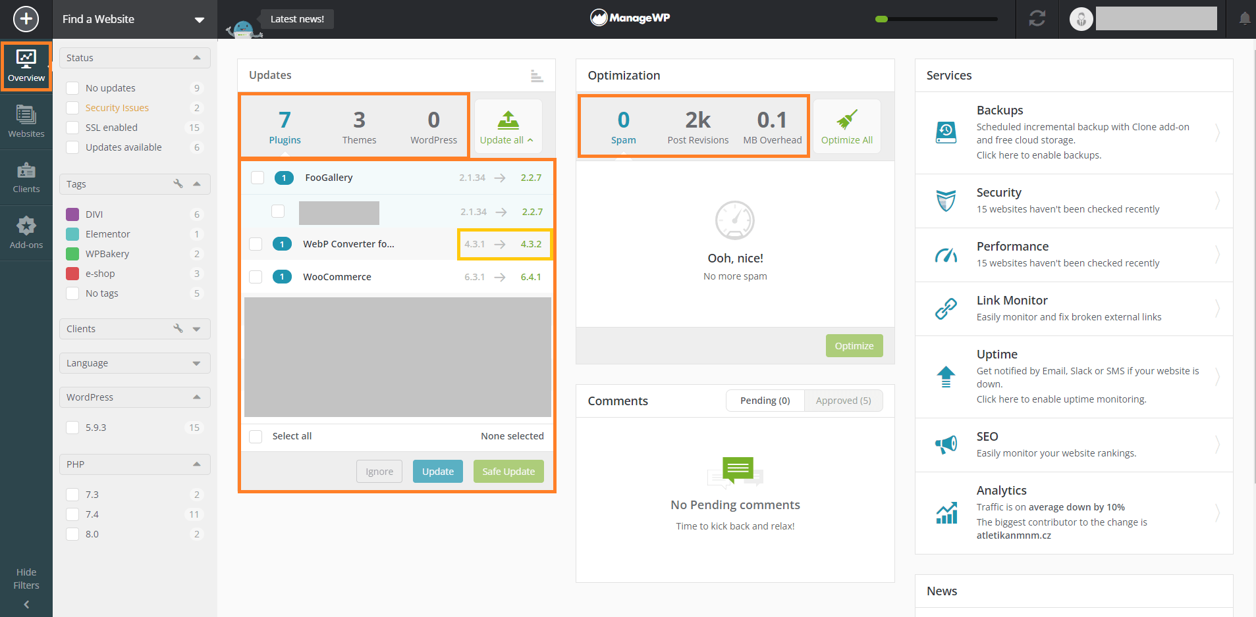Open the Find a Website dropdown
Viewport: 1256px width, 617px height.
(x=134, y=19)
